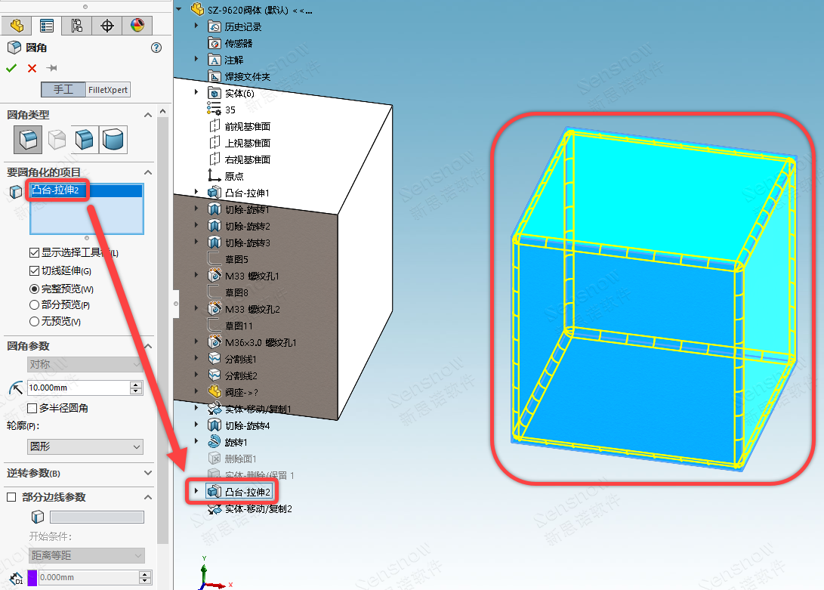Viewport: 824px width, 590px height.
Task: Pin the fillet property panel open
Action: coord(52,69)
